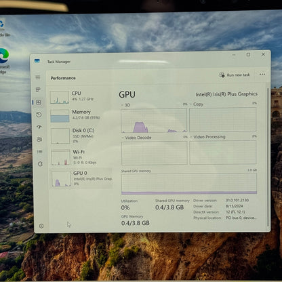Open the App history icon

(x=39, y=115)
